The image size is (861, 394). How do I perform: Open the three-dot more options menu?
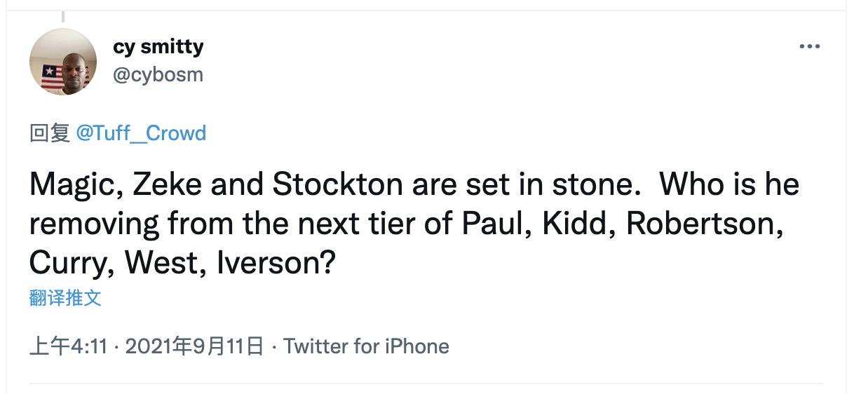[x=809, y=47]
